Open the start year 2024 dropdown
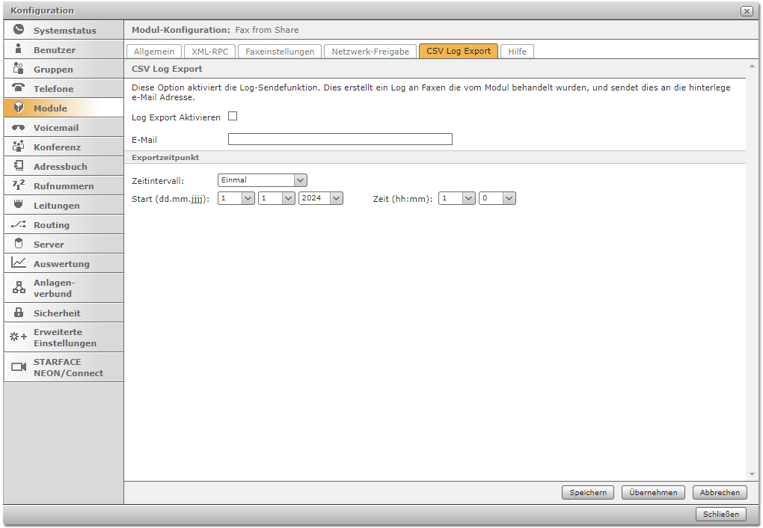 pos(336,198)
